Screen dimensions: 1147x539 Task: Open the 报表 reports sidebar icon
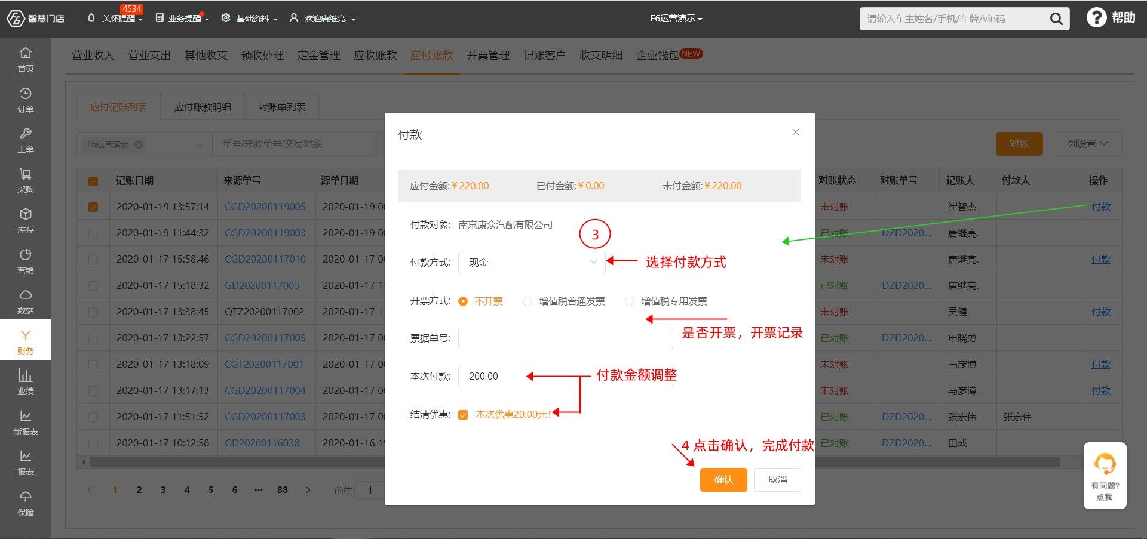(25, 455)
